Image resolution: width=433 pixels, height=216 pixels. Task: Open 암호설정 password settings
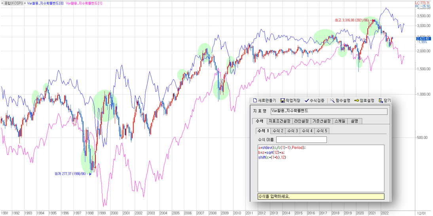(x=365, y=101)
